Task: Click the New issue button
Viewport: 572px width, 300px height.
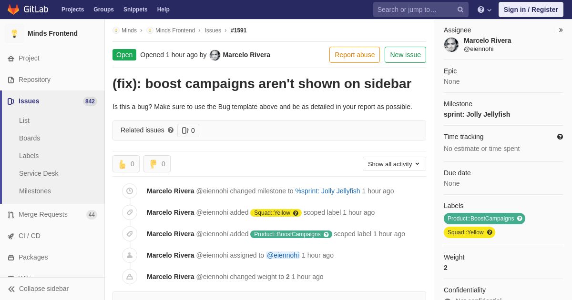Action: tap(405, 55)
